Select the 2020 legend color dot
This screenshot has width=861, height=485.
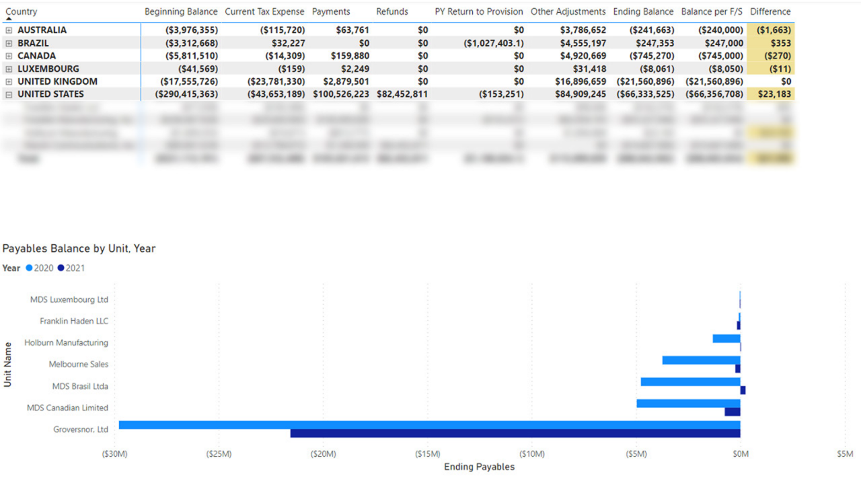click(29, 268)
